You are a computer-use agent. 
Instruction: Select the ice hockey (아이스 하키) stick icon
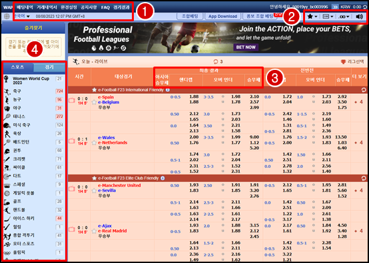pos(7,218)
